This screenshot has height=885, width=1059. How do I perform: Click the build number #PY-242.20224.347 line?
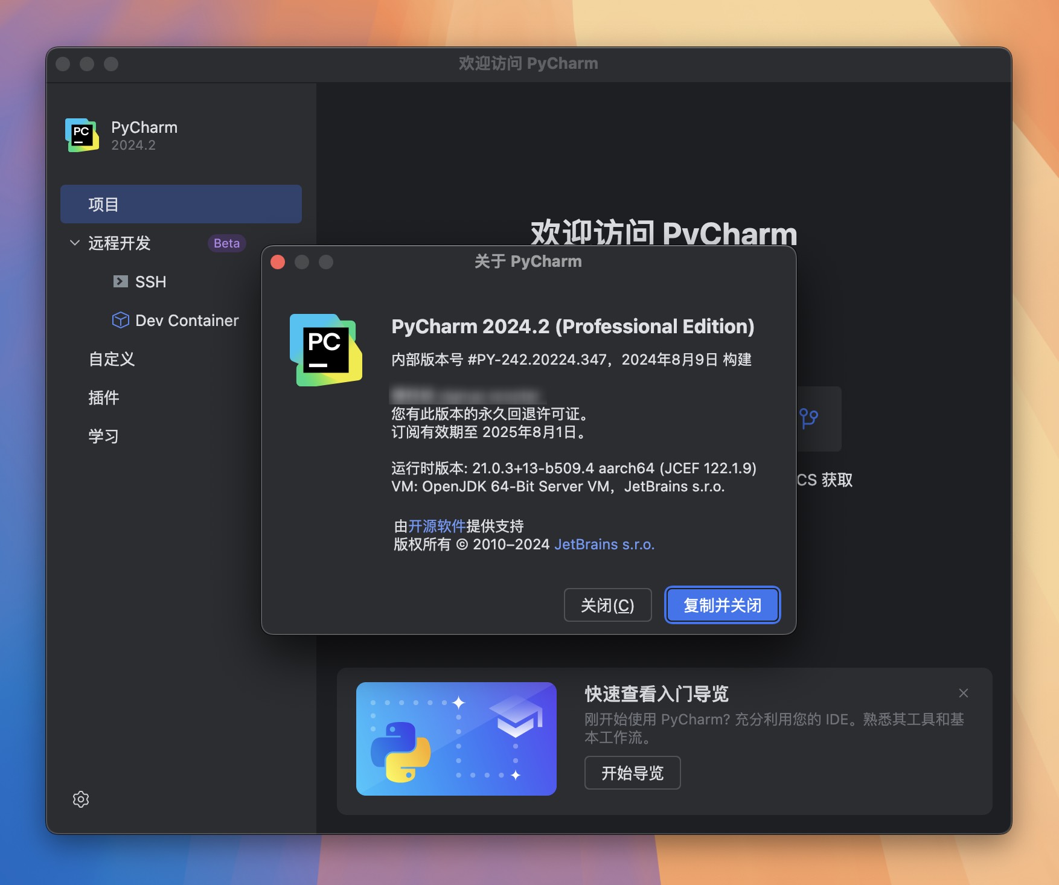572,360
